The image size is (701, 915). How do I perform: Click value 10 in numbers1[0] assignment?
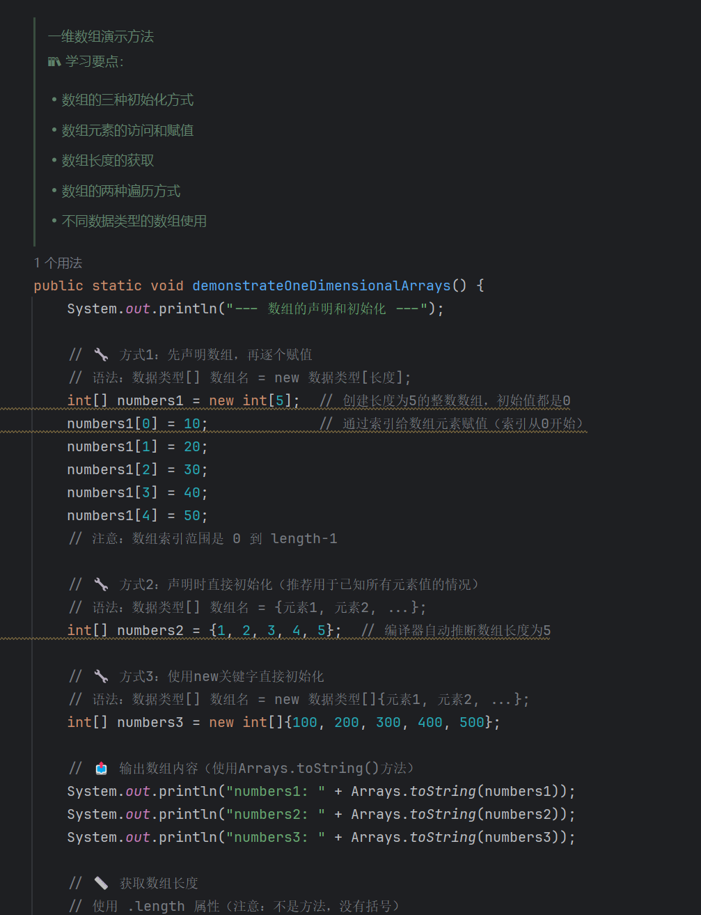click(192, 423)
